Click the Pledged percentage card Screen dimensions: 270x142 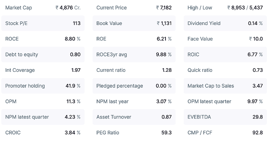click(x=134, y=86)
